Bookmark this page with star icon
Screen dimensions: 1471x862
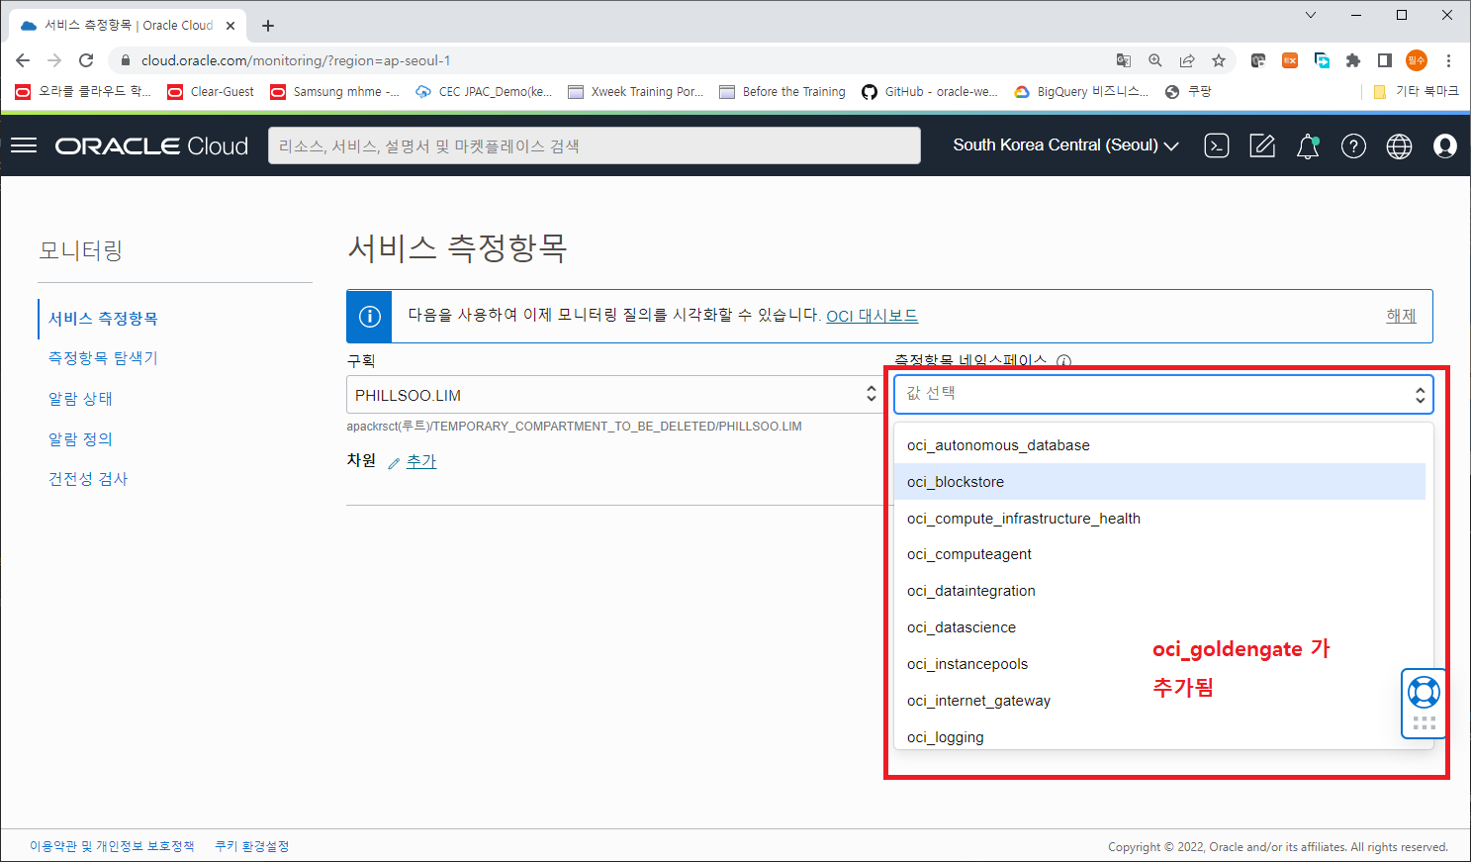pyautogui.click(x=1219, y=60)
